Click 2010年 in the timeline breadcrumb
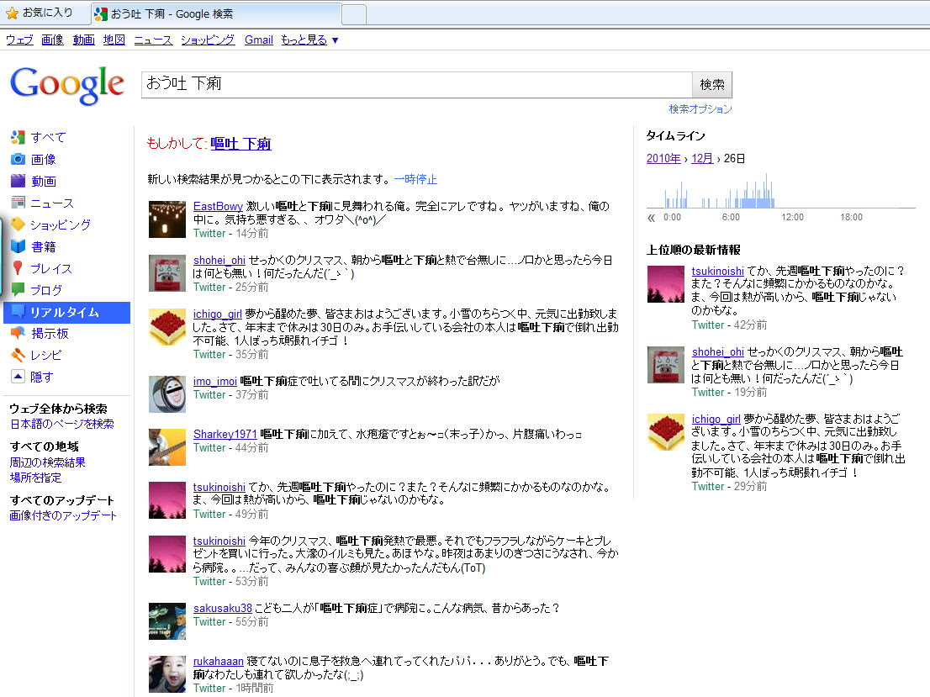The image size is (930, 697). 663,158
